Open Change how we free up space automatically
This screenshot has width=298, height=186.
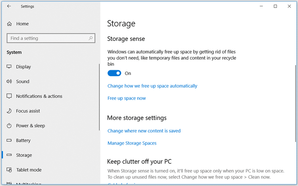coord(152,86)
